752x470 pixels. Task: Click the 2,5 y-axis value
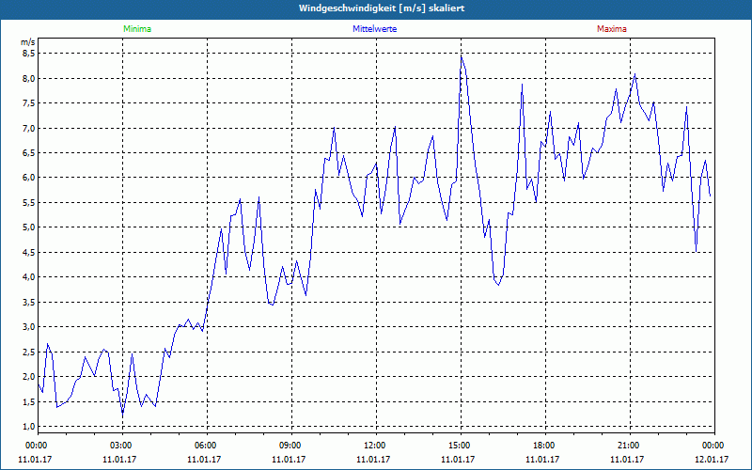pyautogui.click(x=29, y=352)
